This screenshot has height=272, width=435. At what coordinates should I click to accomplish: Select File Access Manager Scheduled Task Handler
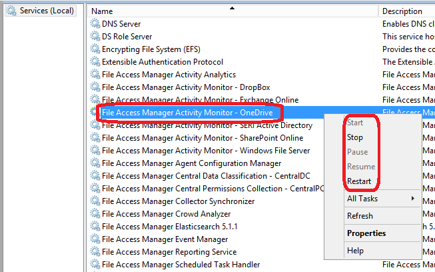[181, 265]
